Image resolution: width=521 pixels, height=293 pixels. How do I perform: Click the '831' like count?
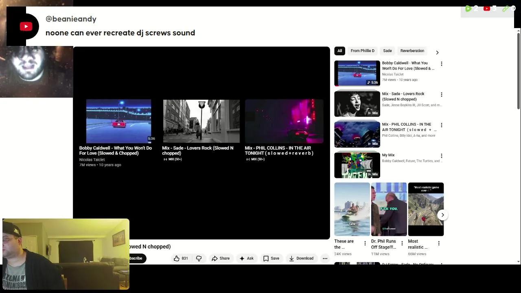pyautogui.click(x=185, y=258)
